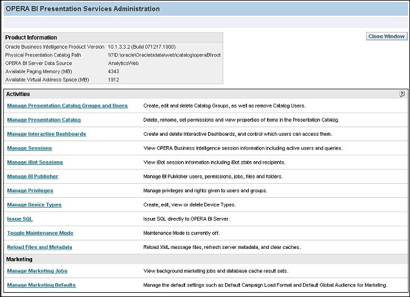Viewport: 410px width, 297px height.
Task: Click the Manage Privileges link
Action: pos(30,190)
